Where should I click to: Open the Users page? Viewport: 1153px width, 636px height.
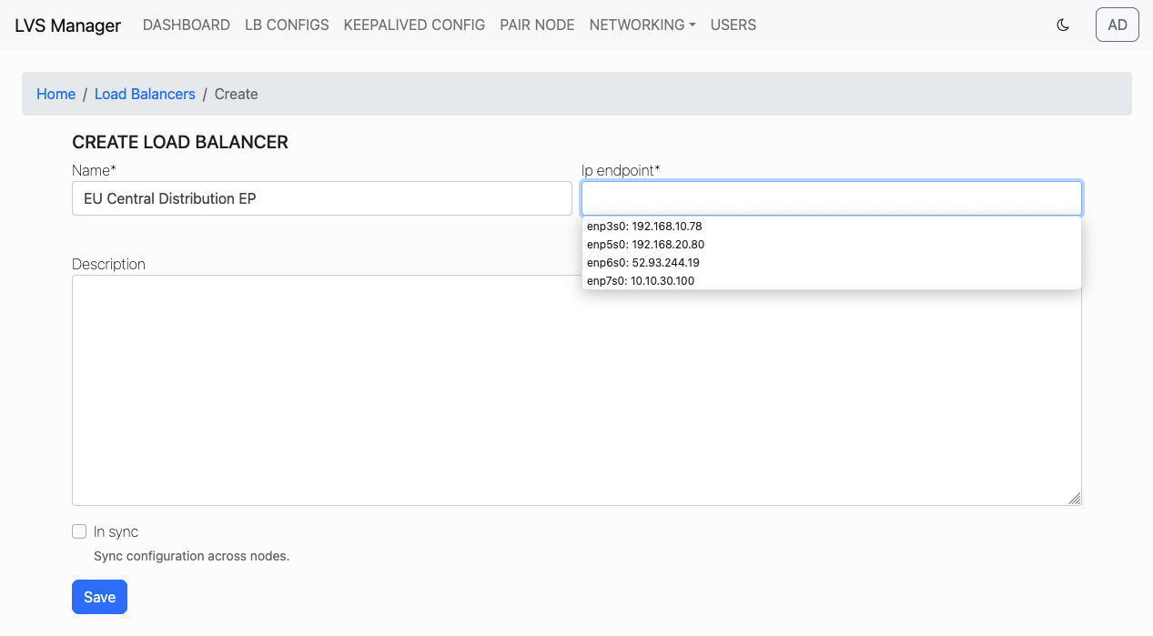point(733,25)
